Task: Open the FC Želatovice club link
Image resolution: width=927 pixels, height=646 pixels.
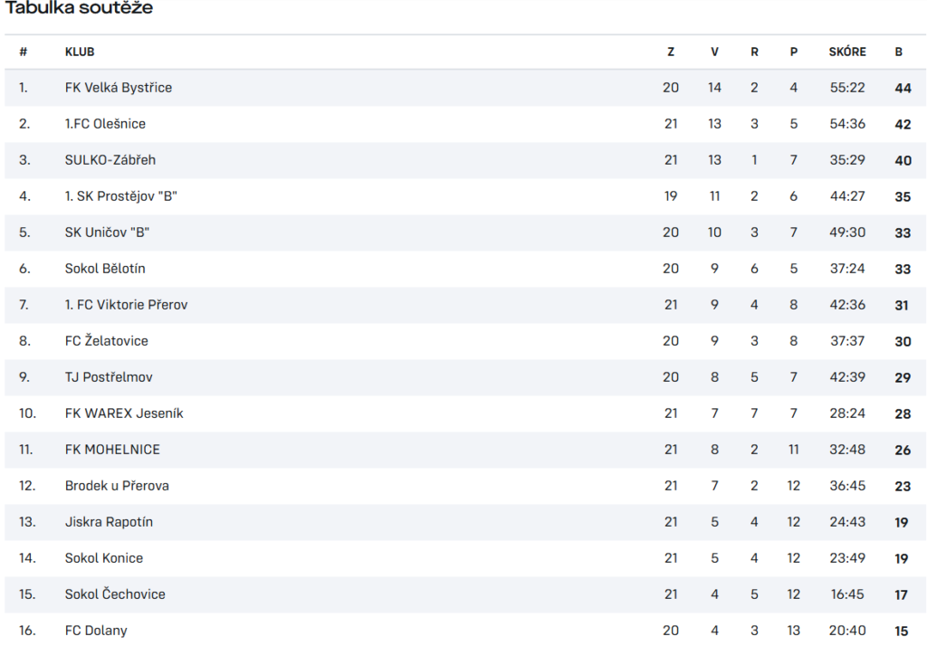Action: tap(107, 340)
